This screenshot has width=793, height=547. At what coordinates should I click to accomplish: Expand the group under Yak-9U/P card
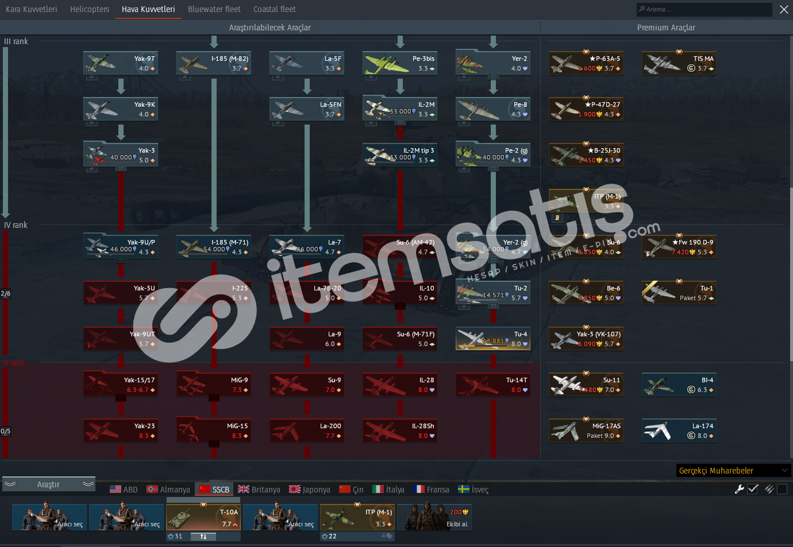pyautogui.click(x=121, y=260)
